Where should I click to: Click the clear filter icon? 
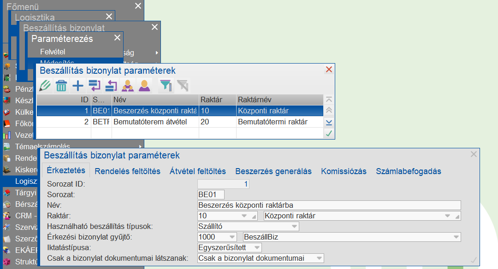[181, 86]
